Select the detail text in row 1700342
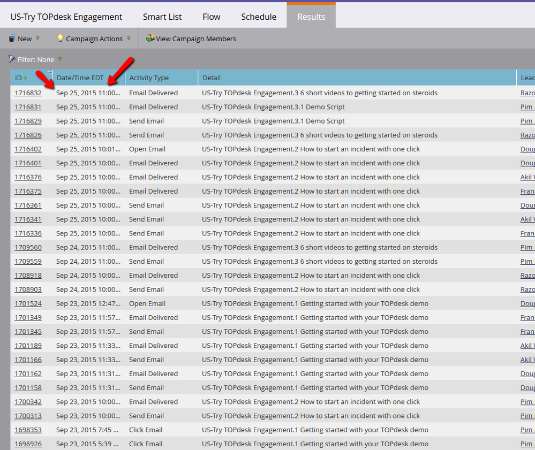This screenshot has width=535, height=450. (311, 402)
